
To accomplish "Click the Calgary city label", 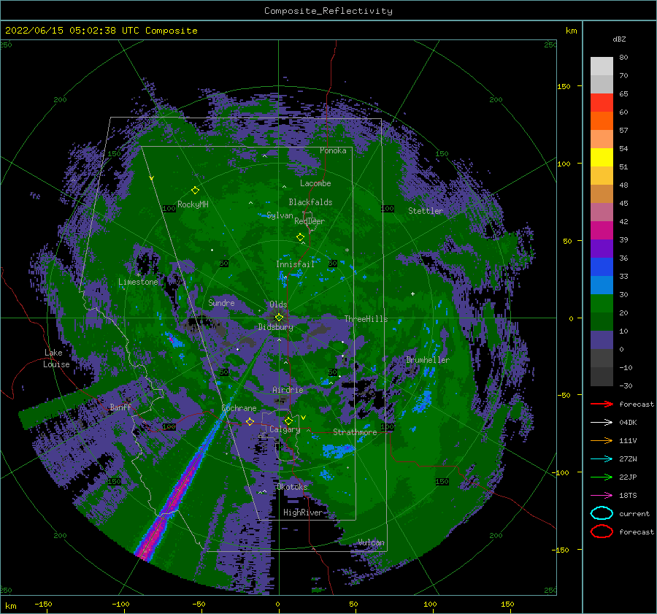I will tap(285, 429).
